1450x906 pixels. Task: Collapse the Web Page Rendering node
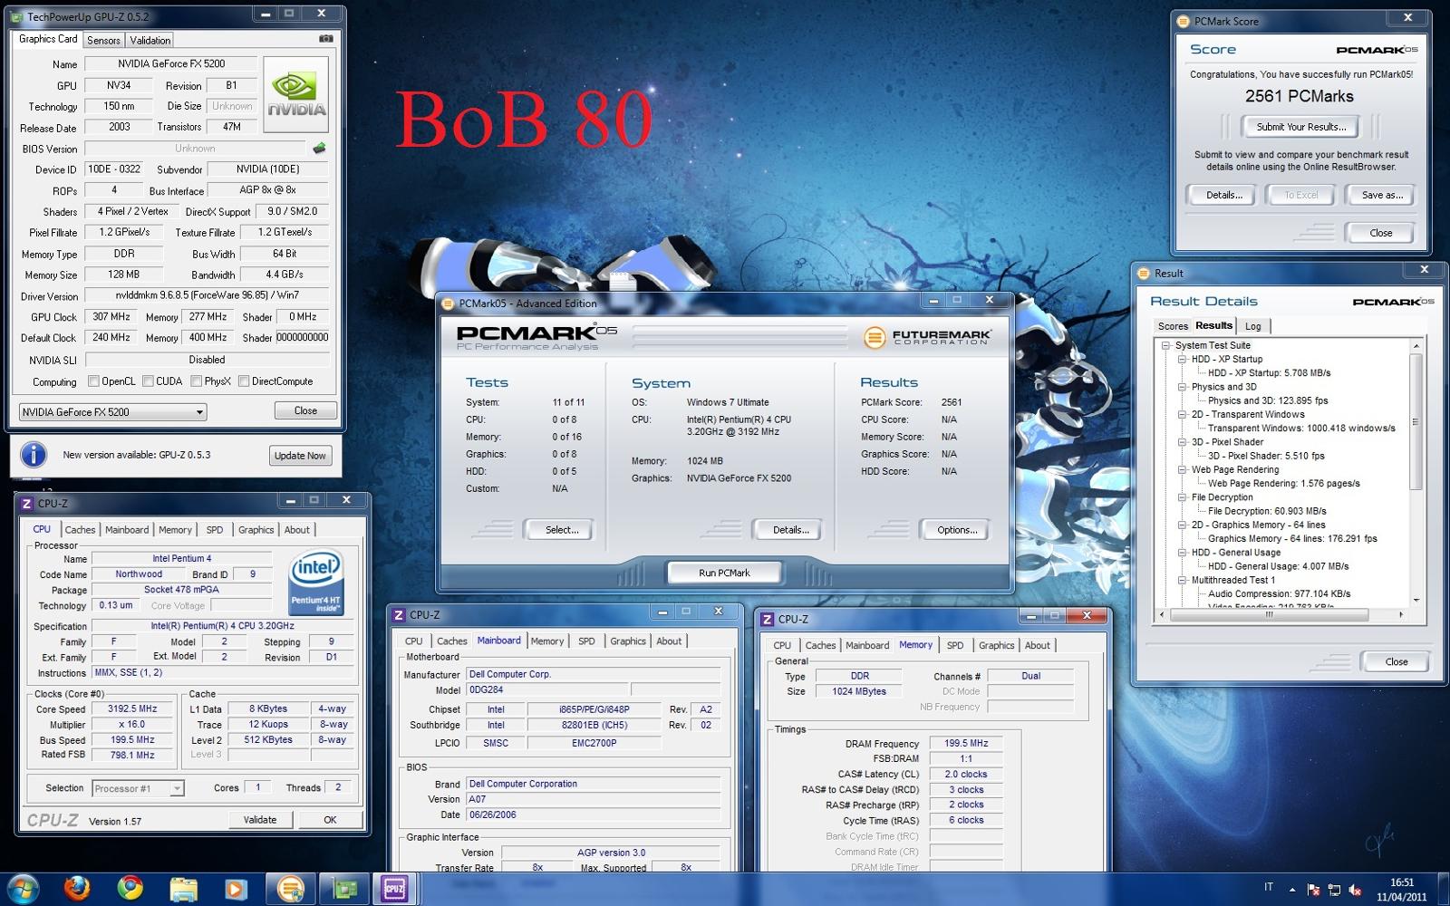[1182, 469]
